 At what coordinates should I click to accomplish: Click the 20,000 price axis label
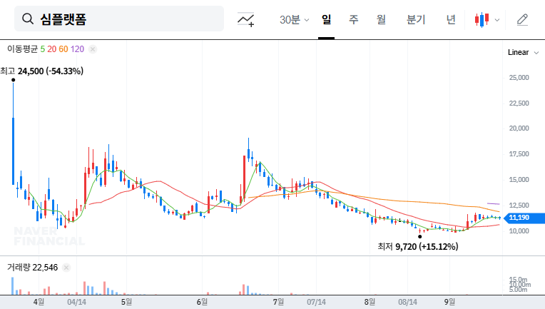(x=519, y=128)
